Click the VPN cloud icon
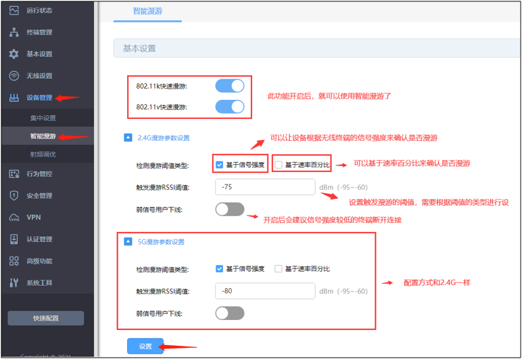522x359 pixels. coord(14,218)
